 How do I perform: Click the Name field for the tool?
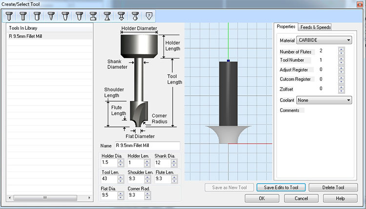pos(147,146)
